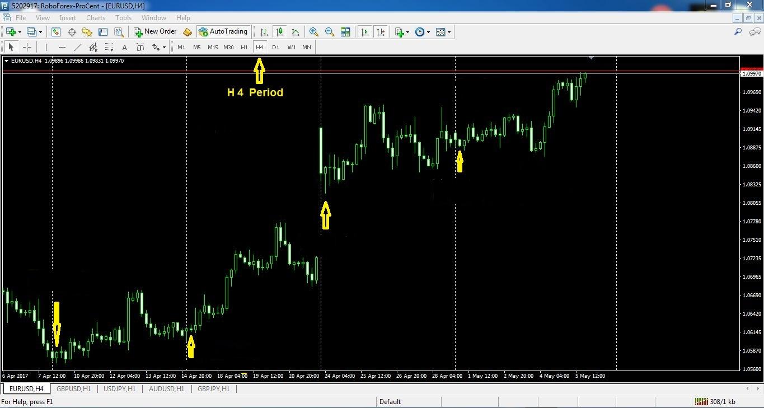Enable the Chart Shift toggle
This screenshot has height=408, width=764.
click(x=381, y=32)
